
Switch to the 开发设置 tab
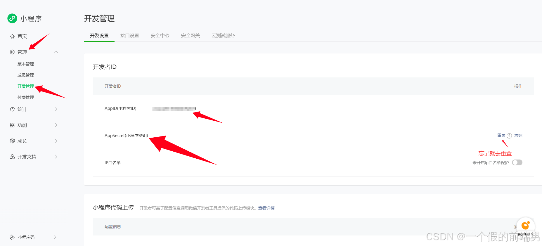[x=99, y=36]
